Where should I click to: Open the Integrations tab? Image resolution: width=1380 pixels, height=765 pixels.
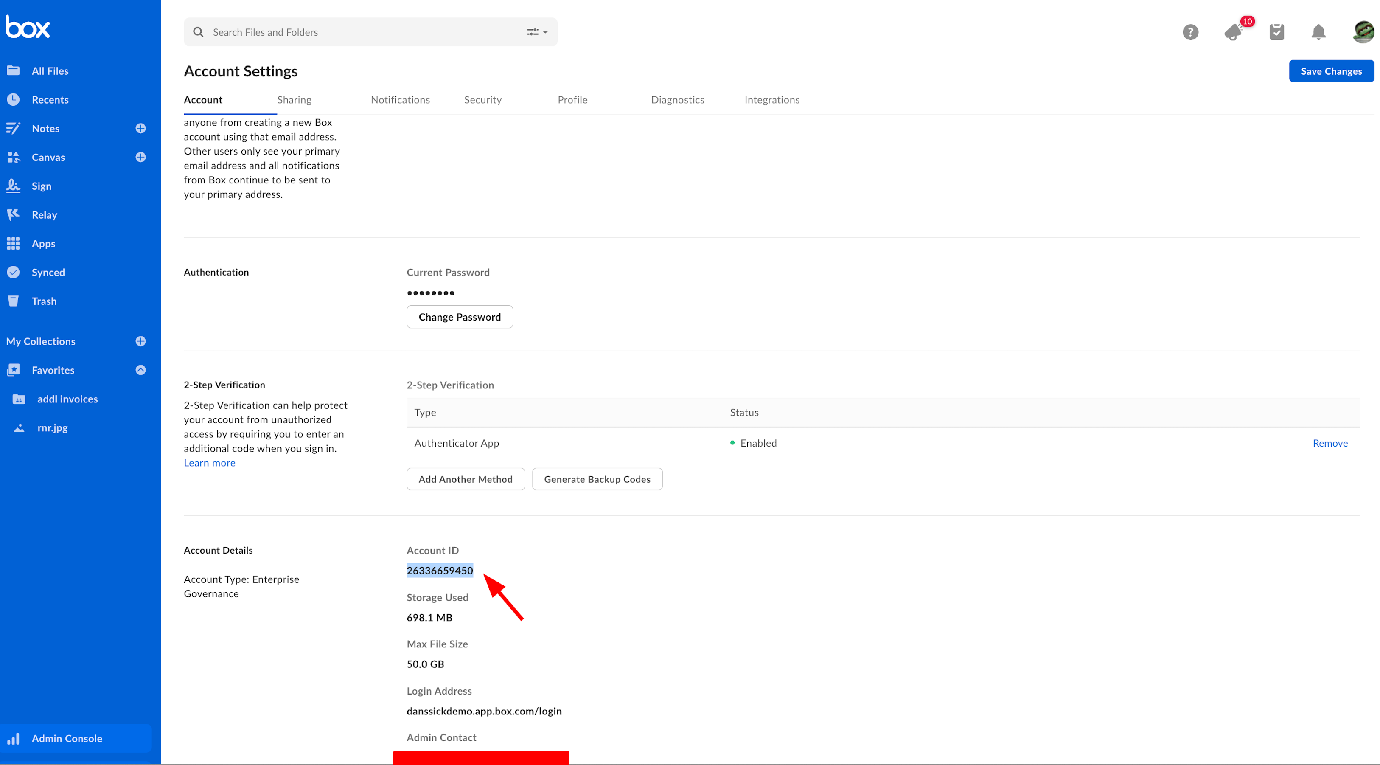[x=771, y=100]
